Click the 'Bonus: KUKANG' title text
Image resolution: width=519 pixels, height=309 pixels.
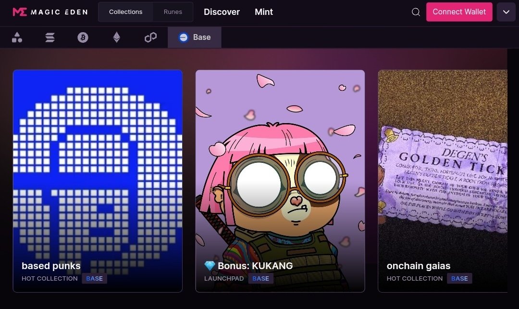pos(255,266)
